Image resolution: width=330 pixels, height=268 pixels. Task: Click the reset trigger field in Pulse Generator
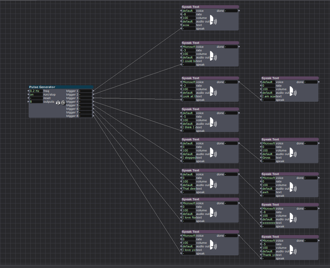click(x=36, y=98)
